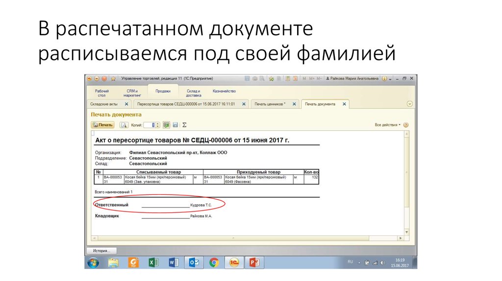This screenshot has width=502, height=281.
Task: Open the favorites star in title bar
Action: [113, 79]
